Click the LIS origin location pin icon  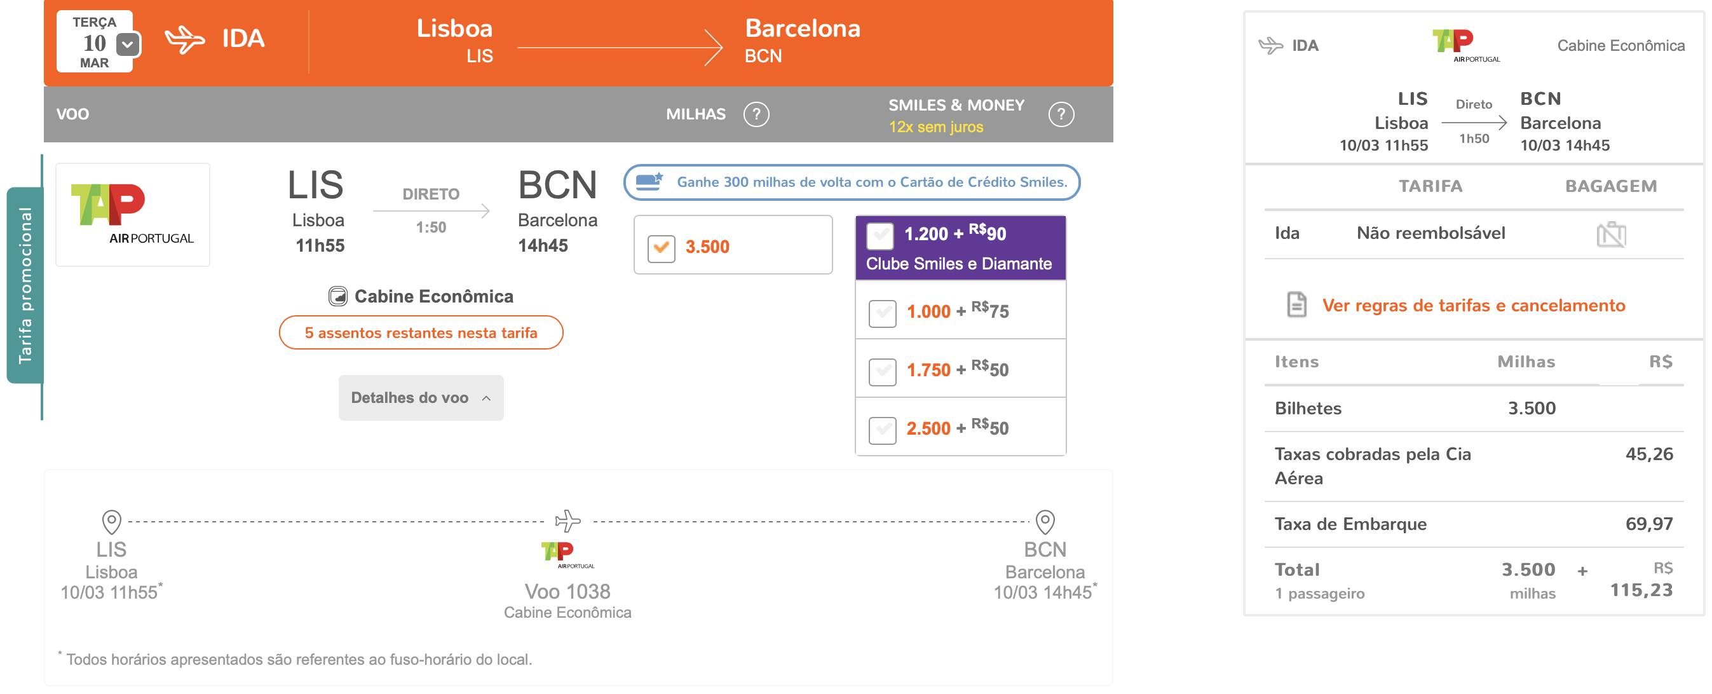click(x=112, y=522)
